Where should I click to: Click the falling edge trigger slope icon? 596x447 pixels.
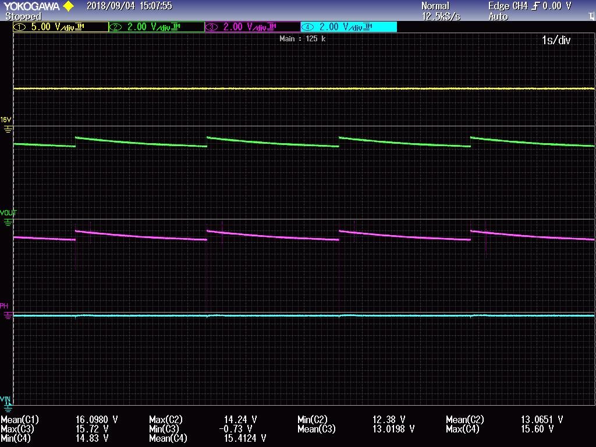(x=536, y=6)
